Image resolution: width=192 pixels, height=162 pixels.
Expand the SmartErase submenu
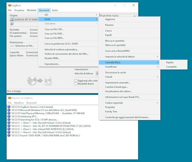129,67
